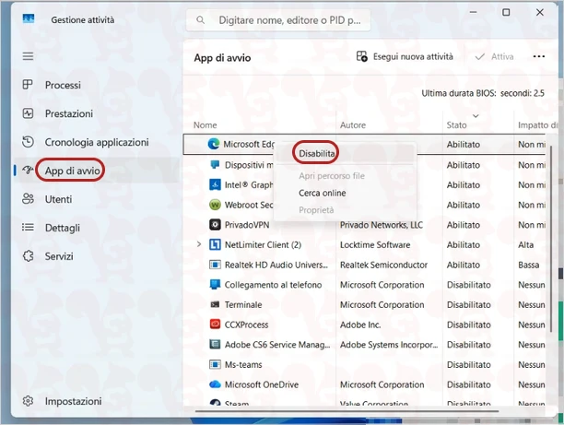
Task: Click the Servizi puzzle icon
Action: pos(28,256)
